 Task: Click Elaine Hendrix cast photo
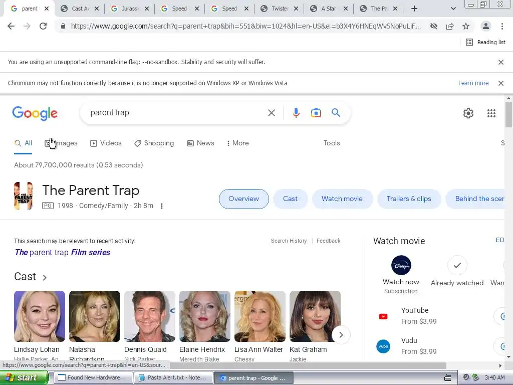coord(205,316)
